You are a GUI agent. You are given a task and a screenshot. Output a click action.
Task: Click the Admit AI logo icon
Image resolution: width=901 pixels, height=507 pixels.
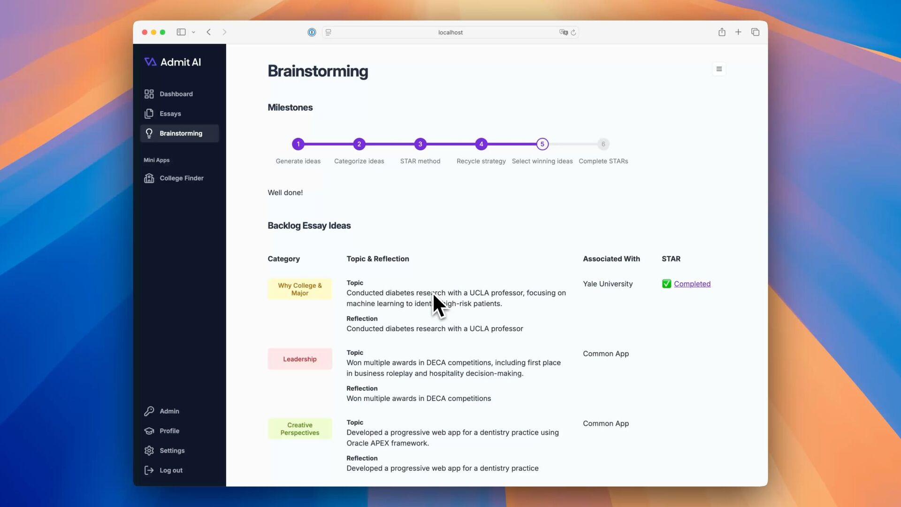point(150,62)
